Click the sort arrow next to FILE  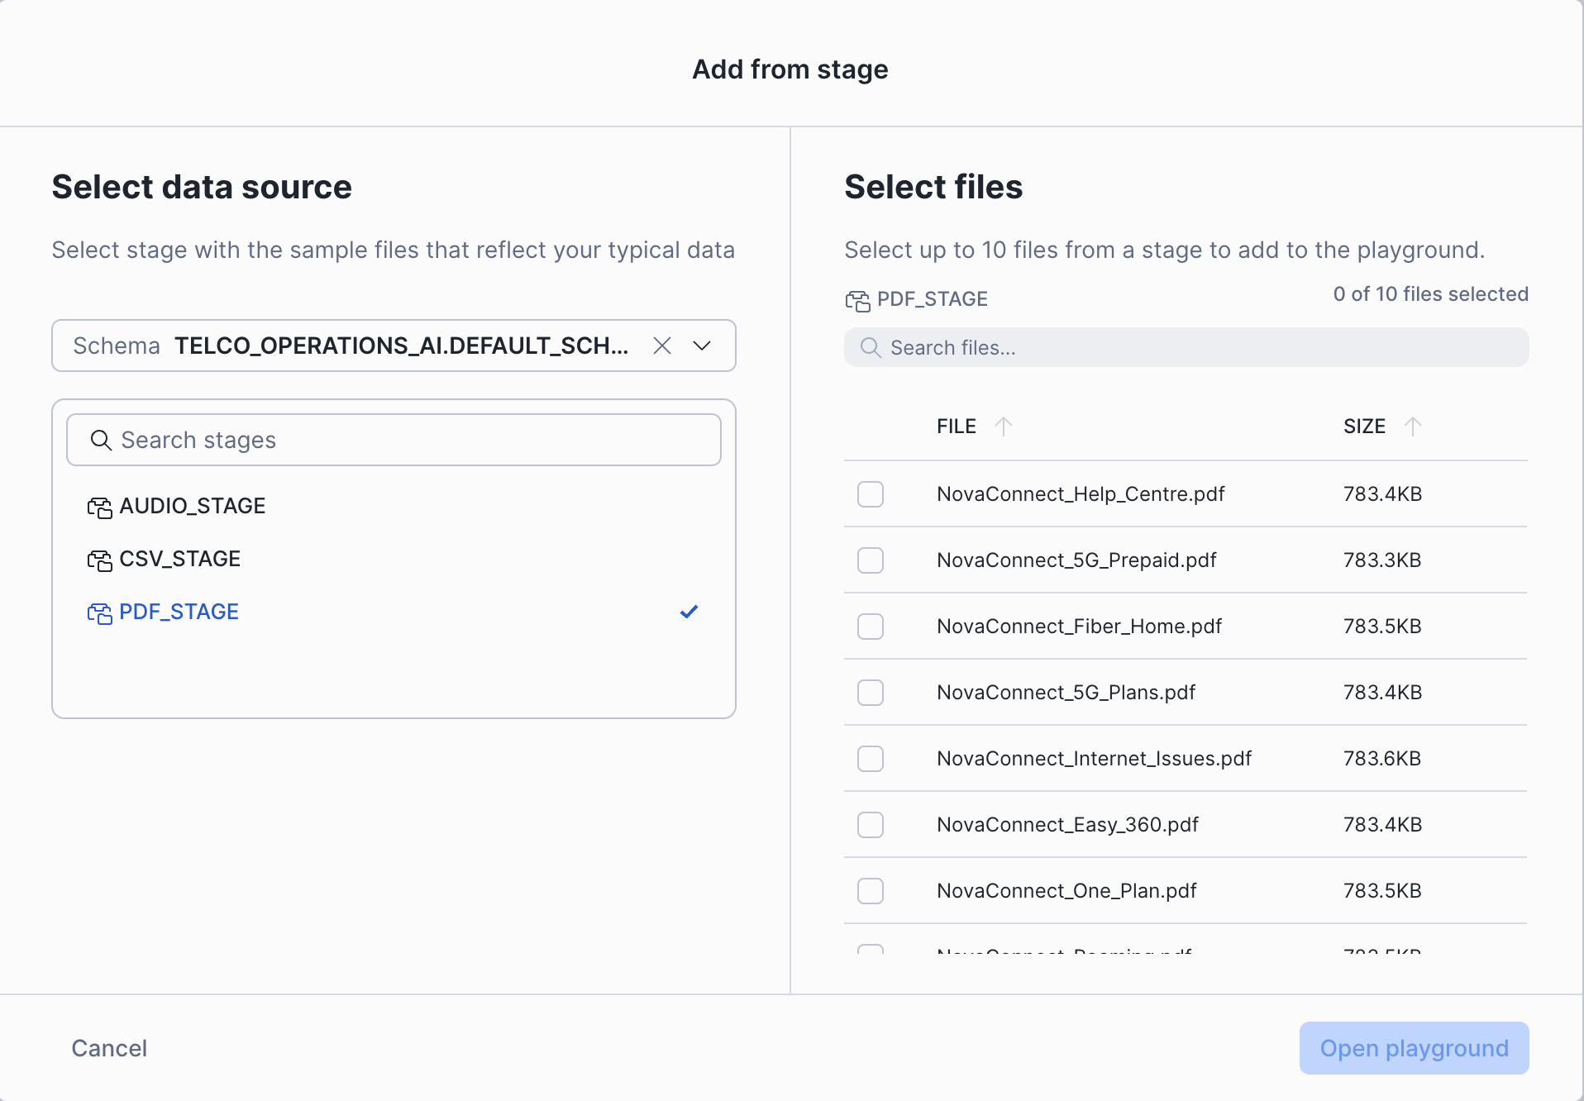tap(1003, 427)
